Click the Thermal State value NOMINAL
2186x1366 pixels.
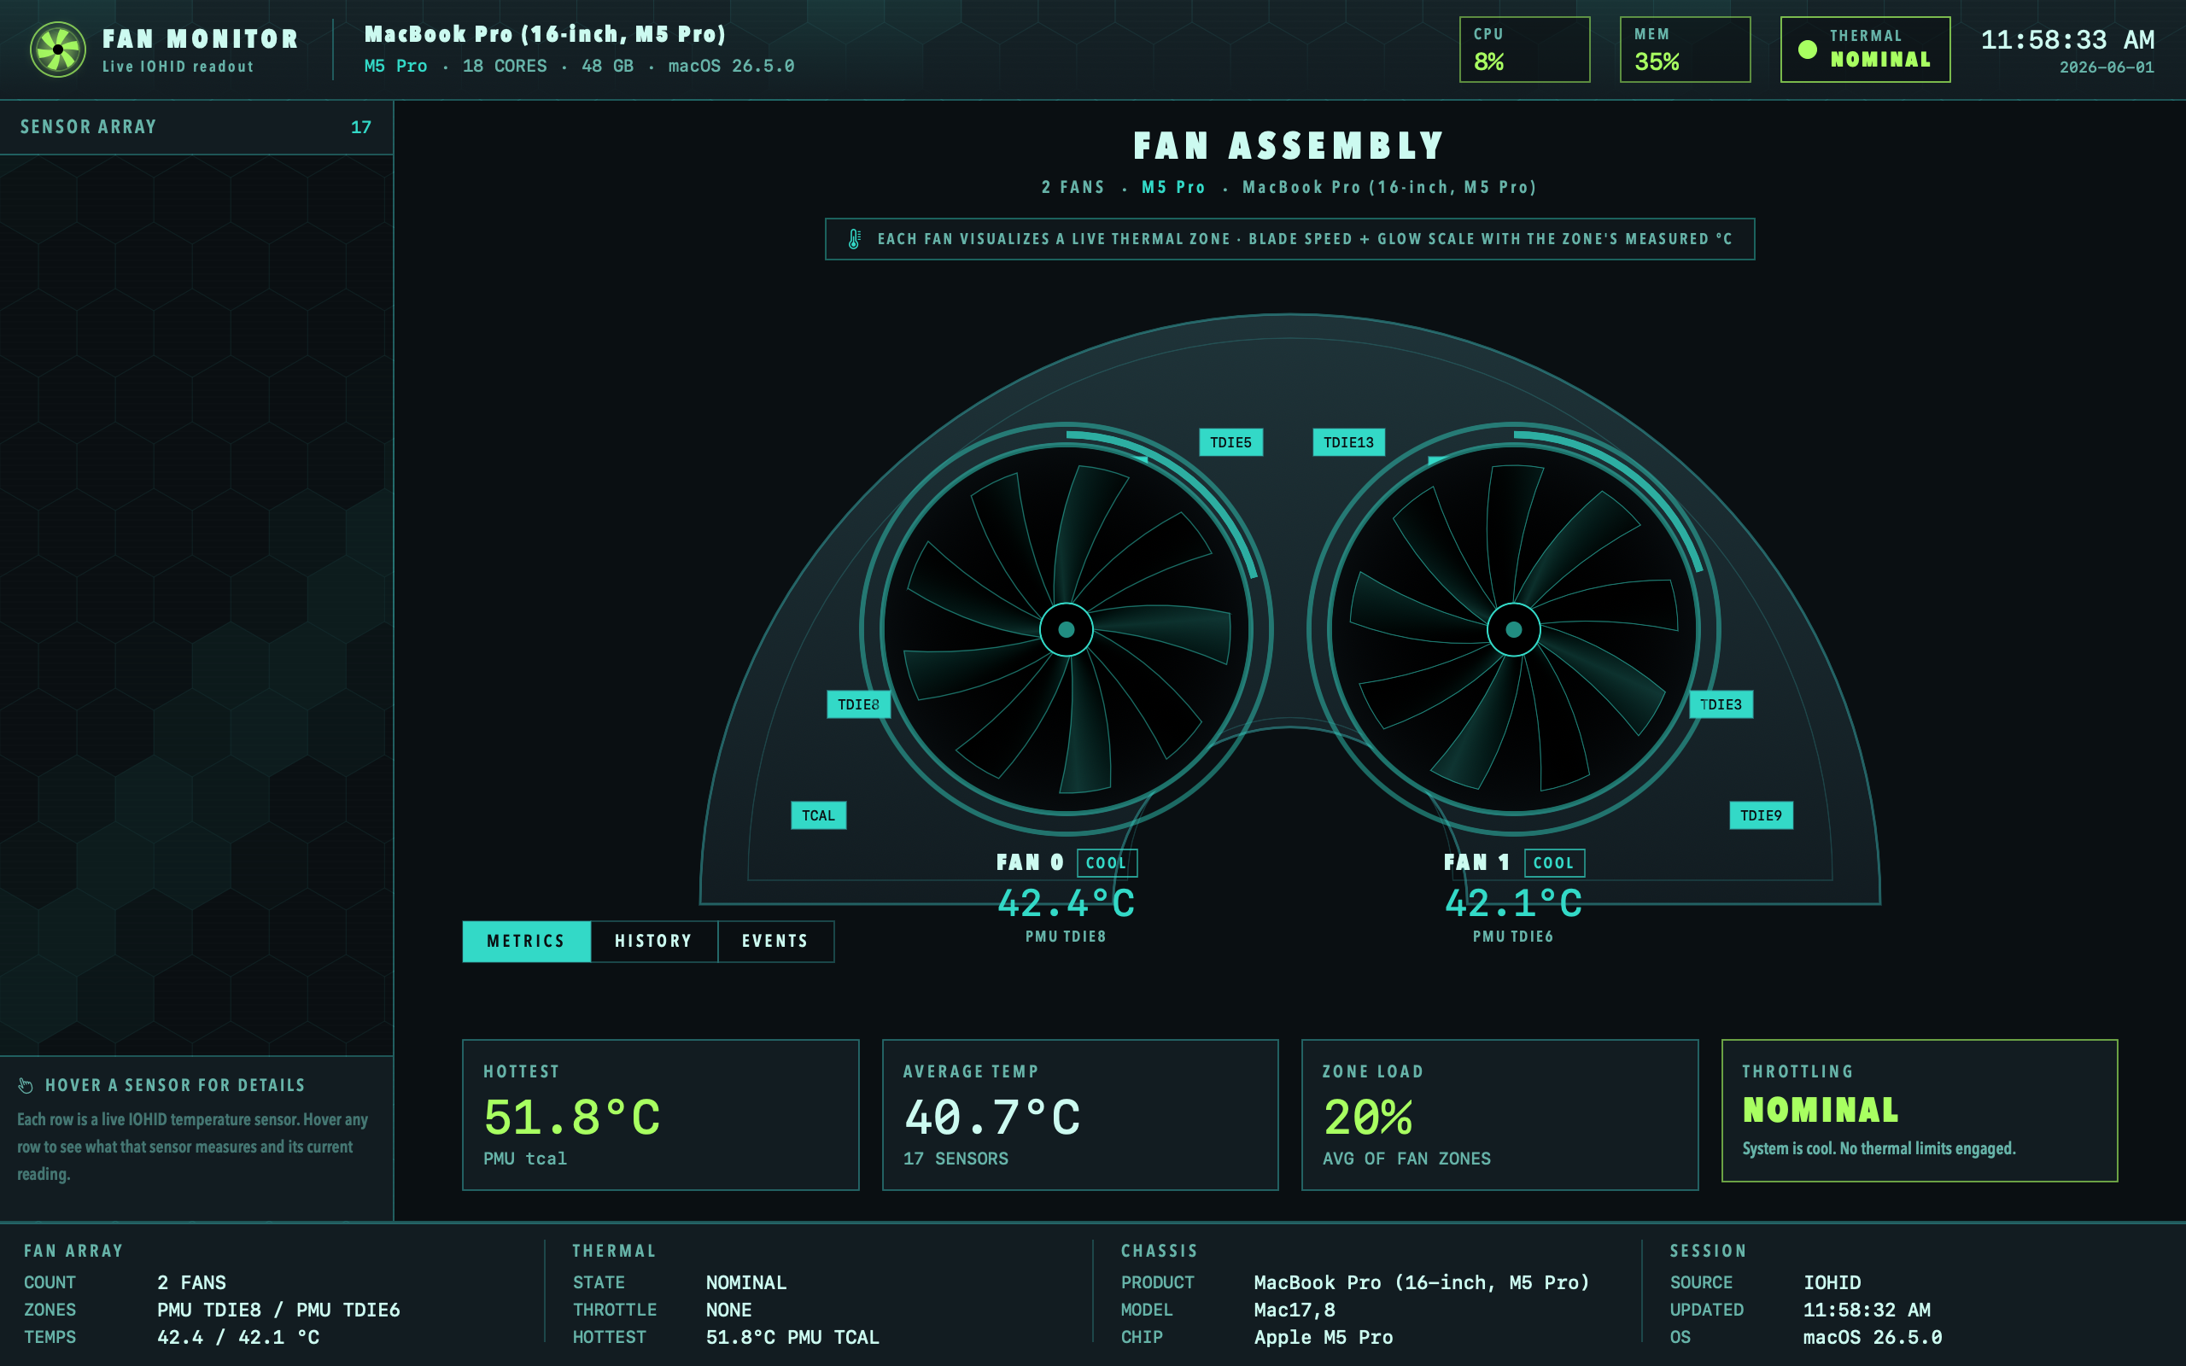746,1283
